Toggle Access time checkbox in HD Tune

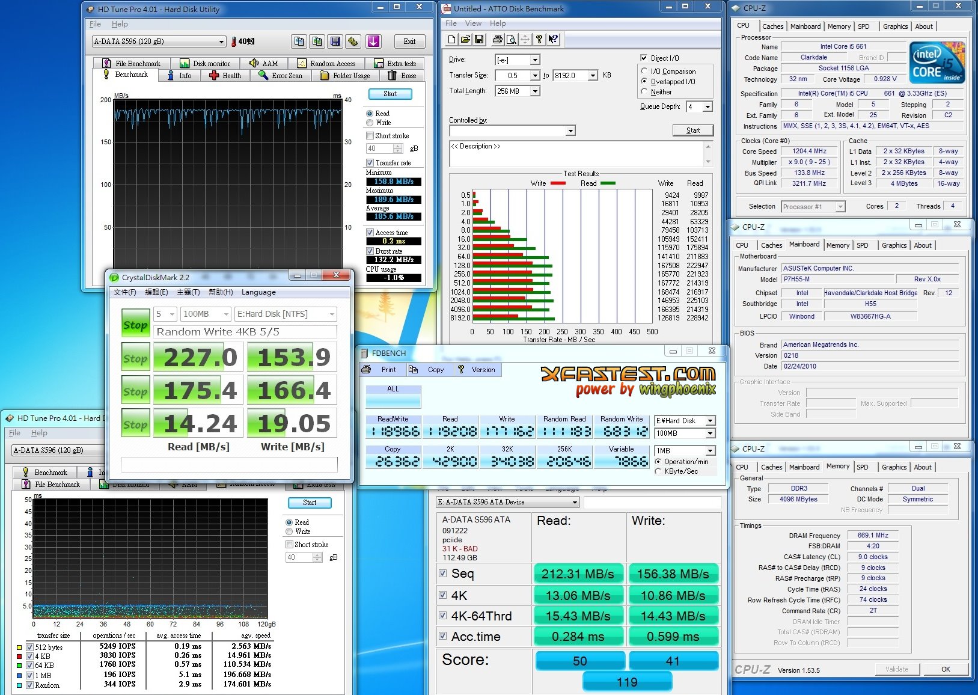[370, 233]
